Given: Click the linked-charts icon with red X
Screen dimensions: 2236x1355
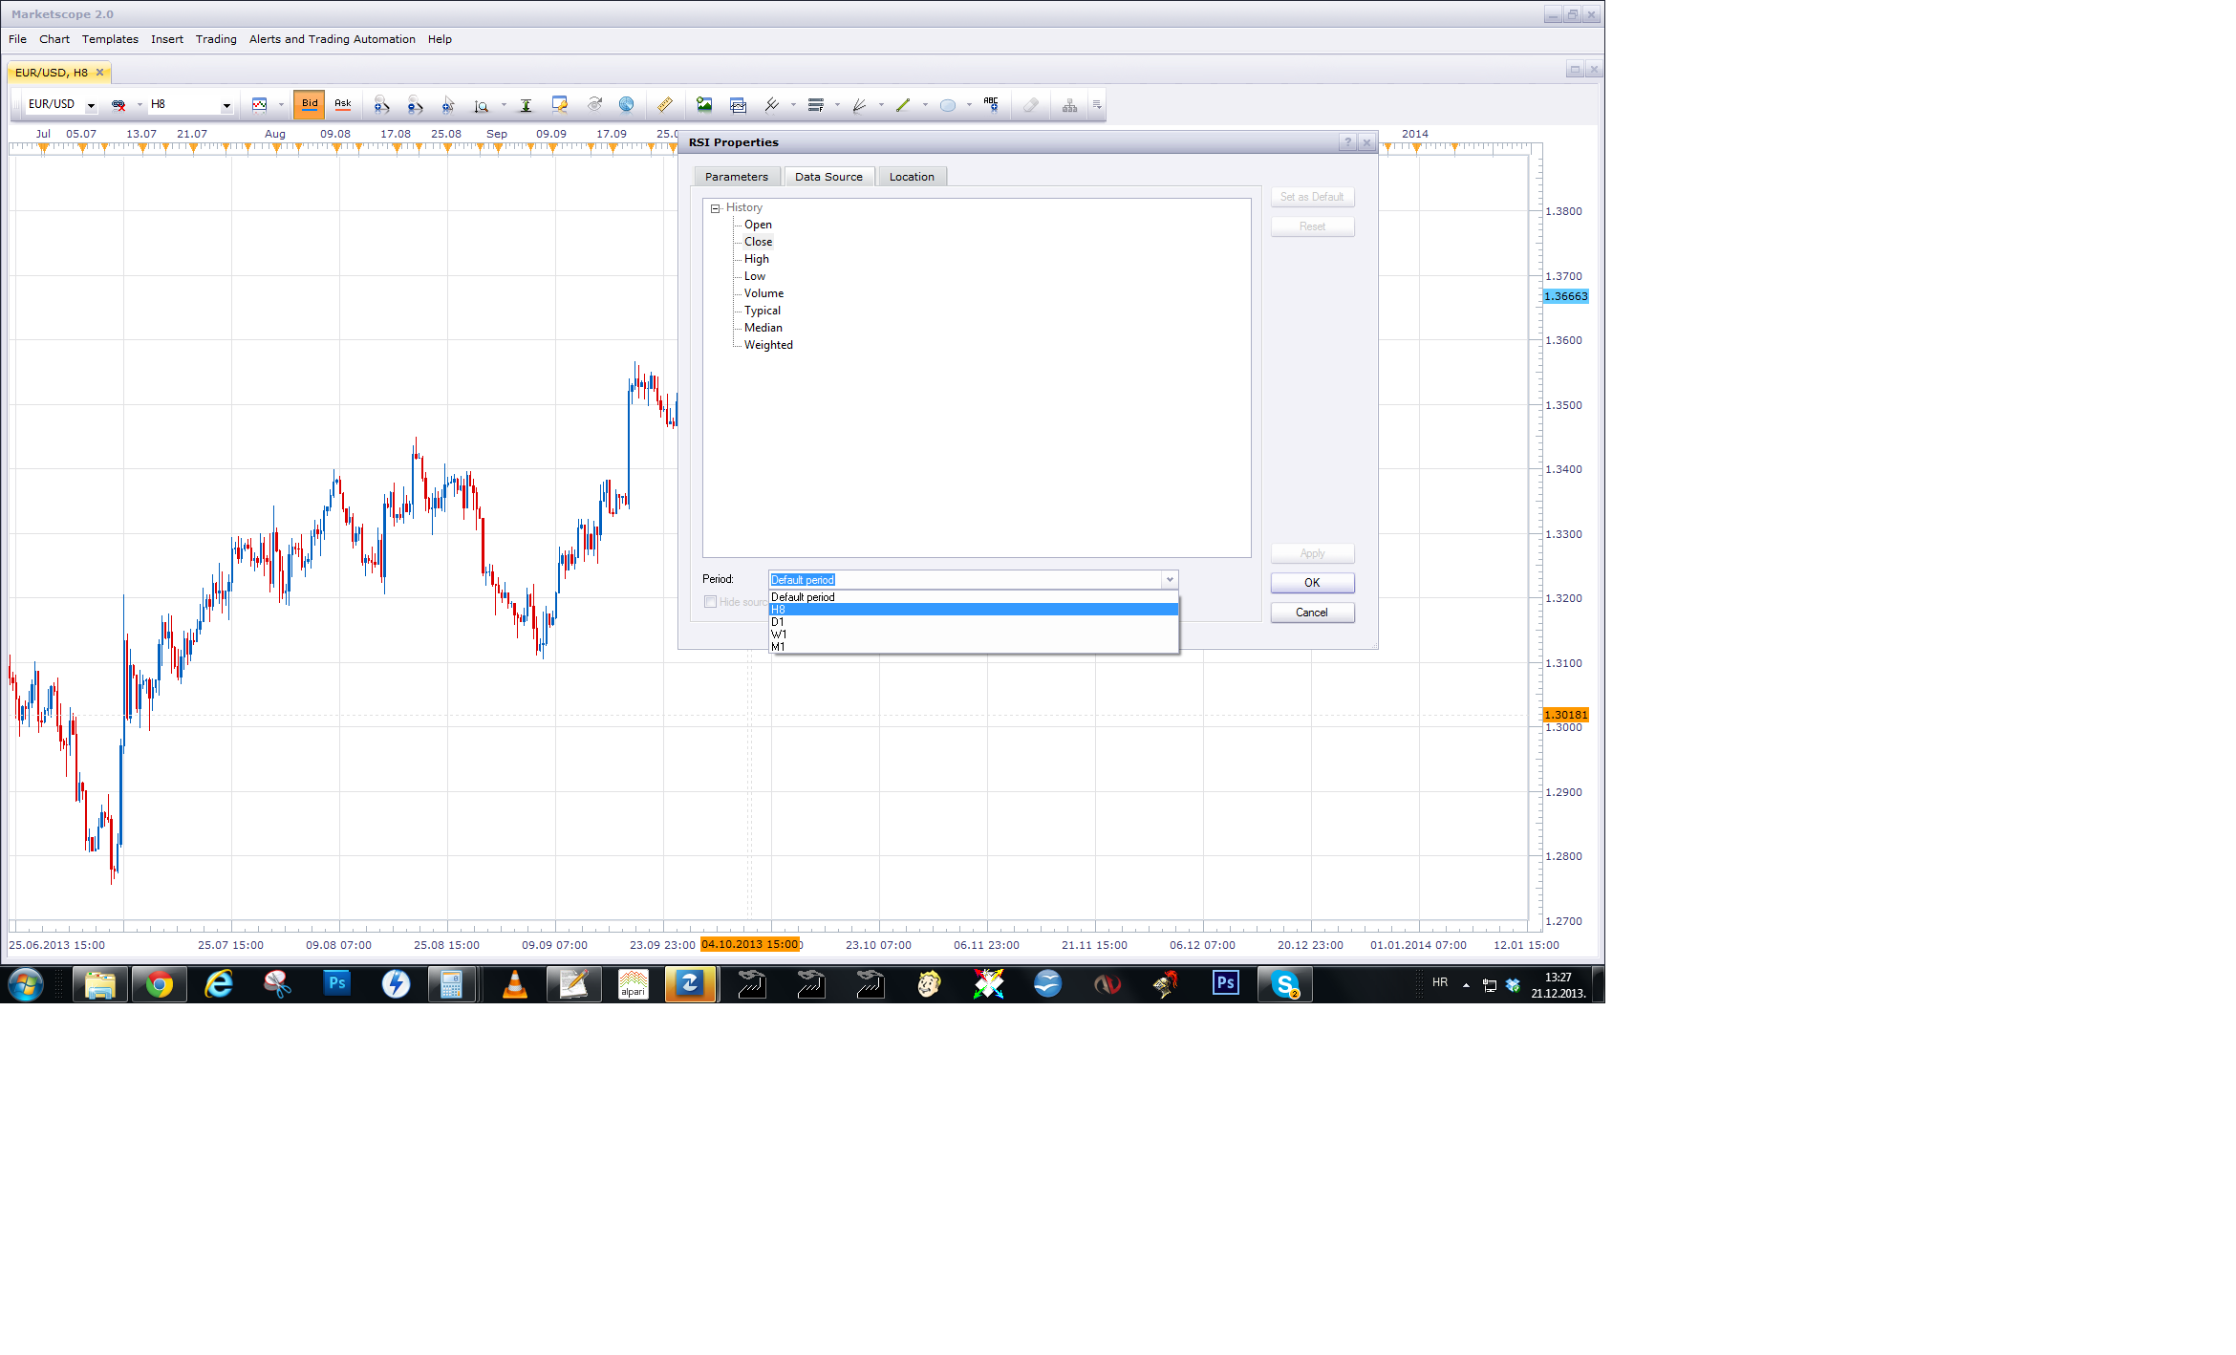Looking at the screenshot, I should 118,105.
